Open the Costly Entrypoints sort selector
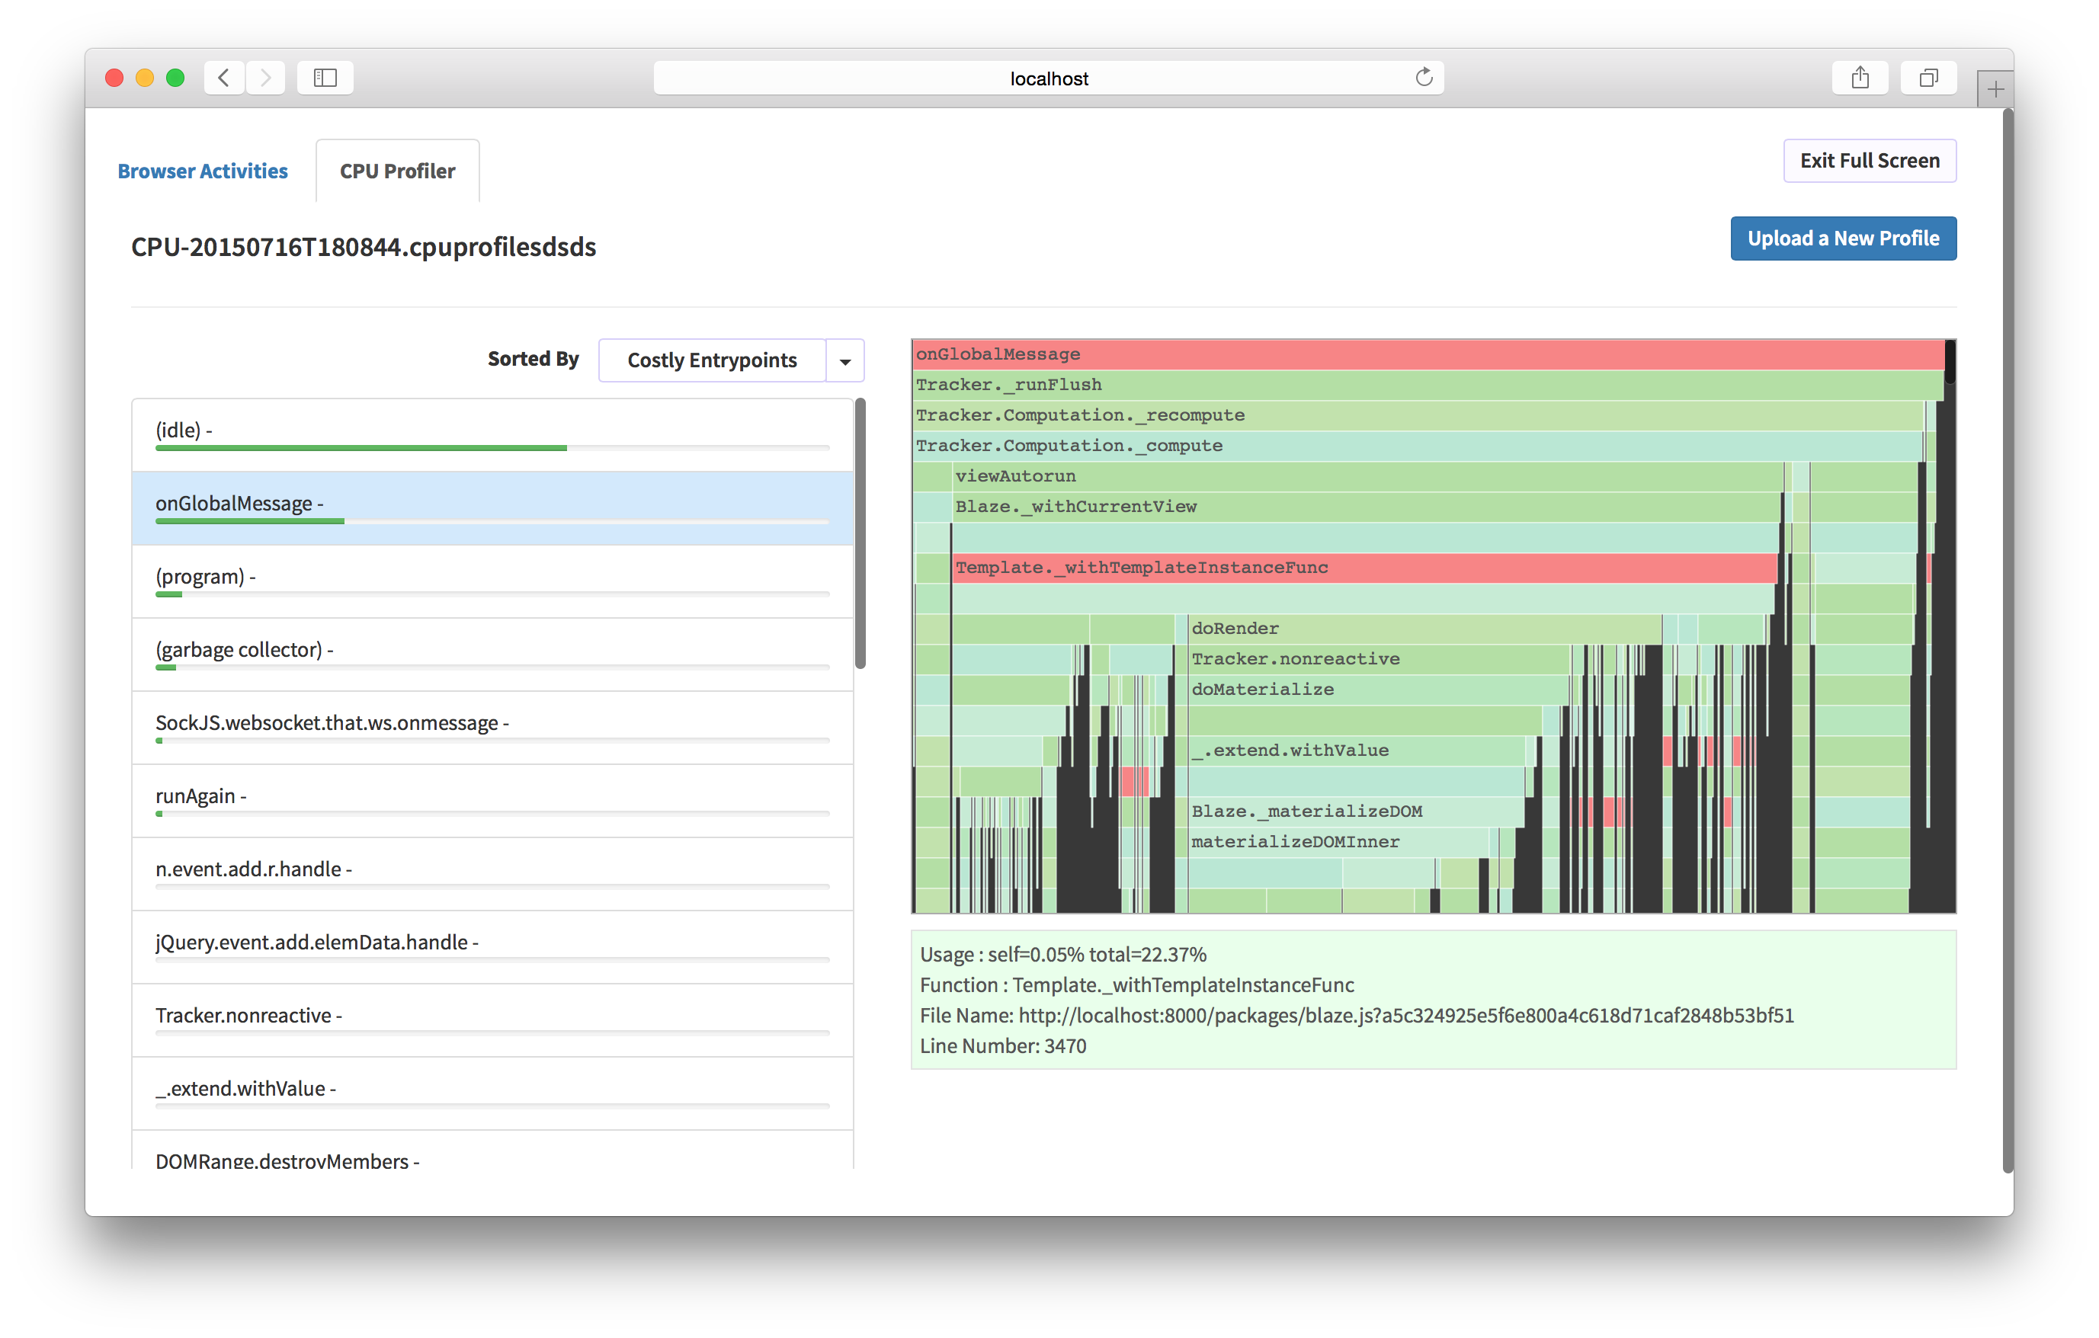 (712, 360)
